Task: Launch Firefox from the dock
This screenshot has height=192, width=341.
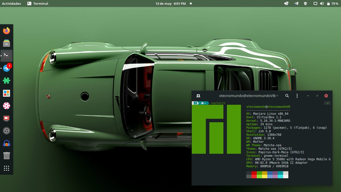Action: [x=7, y=31]
